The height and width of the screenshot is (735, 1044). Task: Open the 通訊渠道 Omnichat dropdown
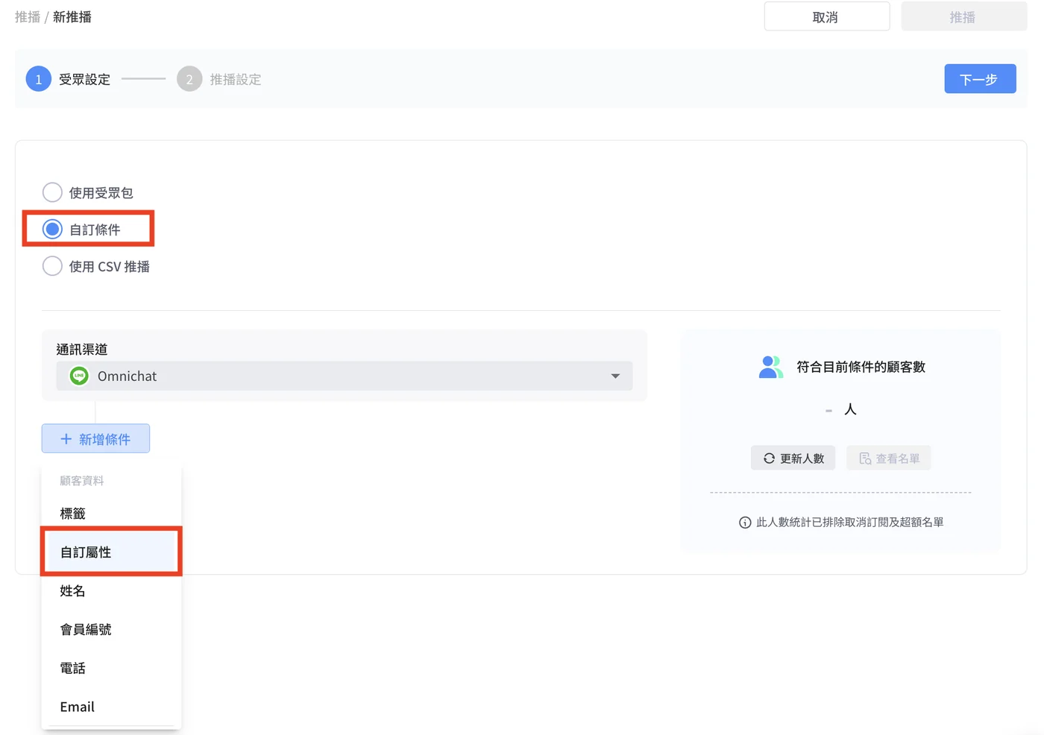(x=345, y=376)
